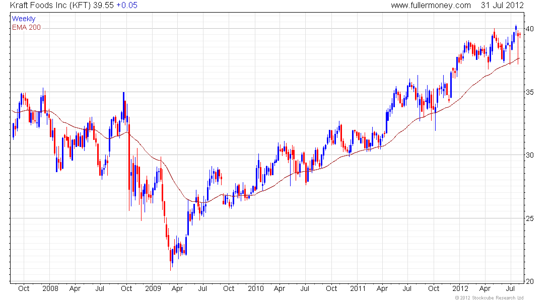Click the x-axis label '2012'
The image size is (554, 302).
(460, 288)
